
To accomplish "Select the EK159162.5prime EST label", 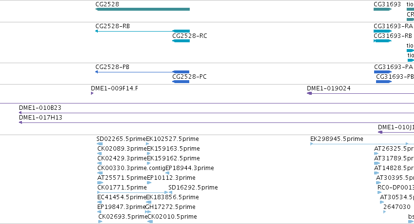I will coord(173,158).
